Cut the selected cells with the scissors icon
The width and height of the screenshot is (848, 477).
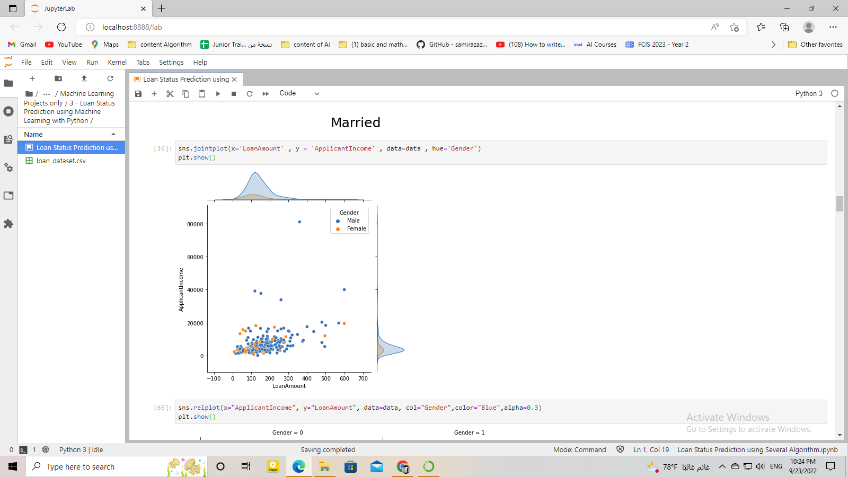coord(170,93)
